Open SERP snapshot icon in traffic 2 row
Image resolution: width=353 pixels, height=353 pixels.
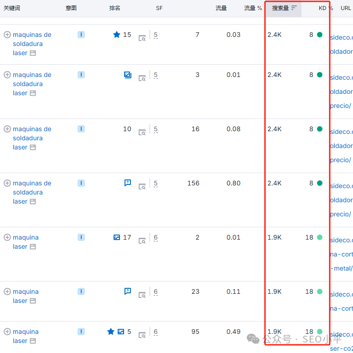pyautogui.click(x=142, y=241)
